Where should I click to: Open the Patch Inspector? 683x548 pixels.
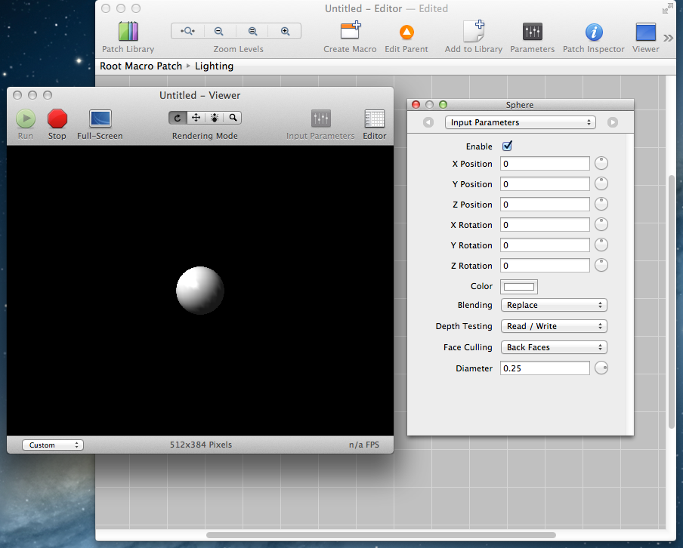[594, 32]
